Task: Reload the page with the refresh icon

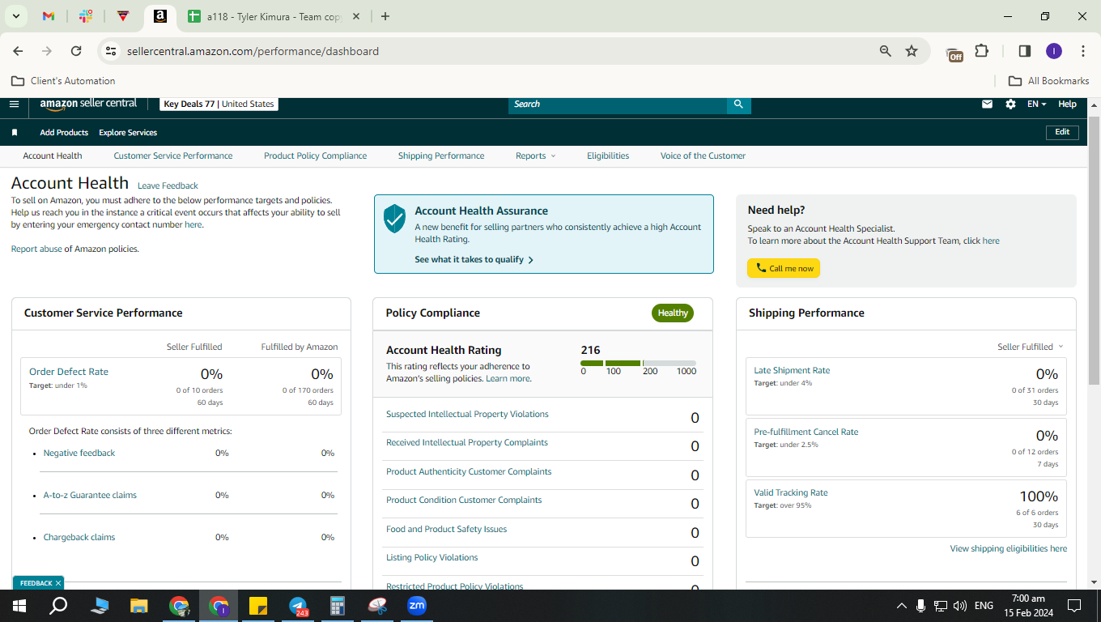Action: 76,51
